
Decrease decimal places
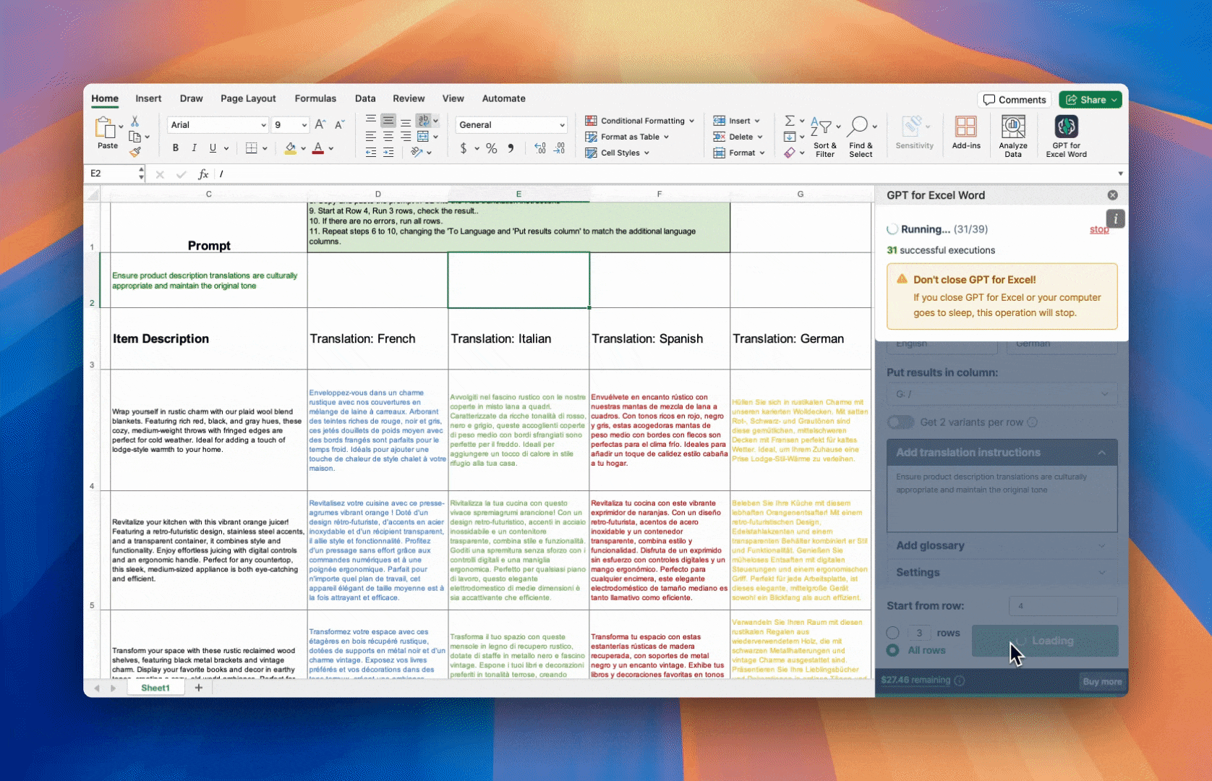tap(559, 148)
